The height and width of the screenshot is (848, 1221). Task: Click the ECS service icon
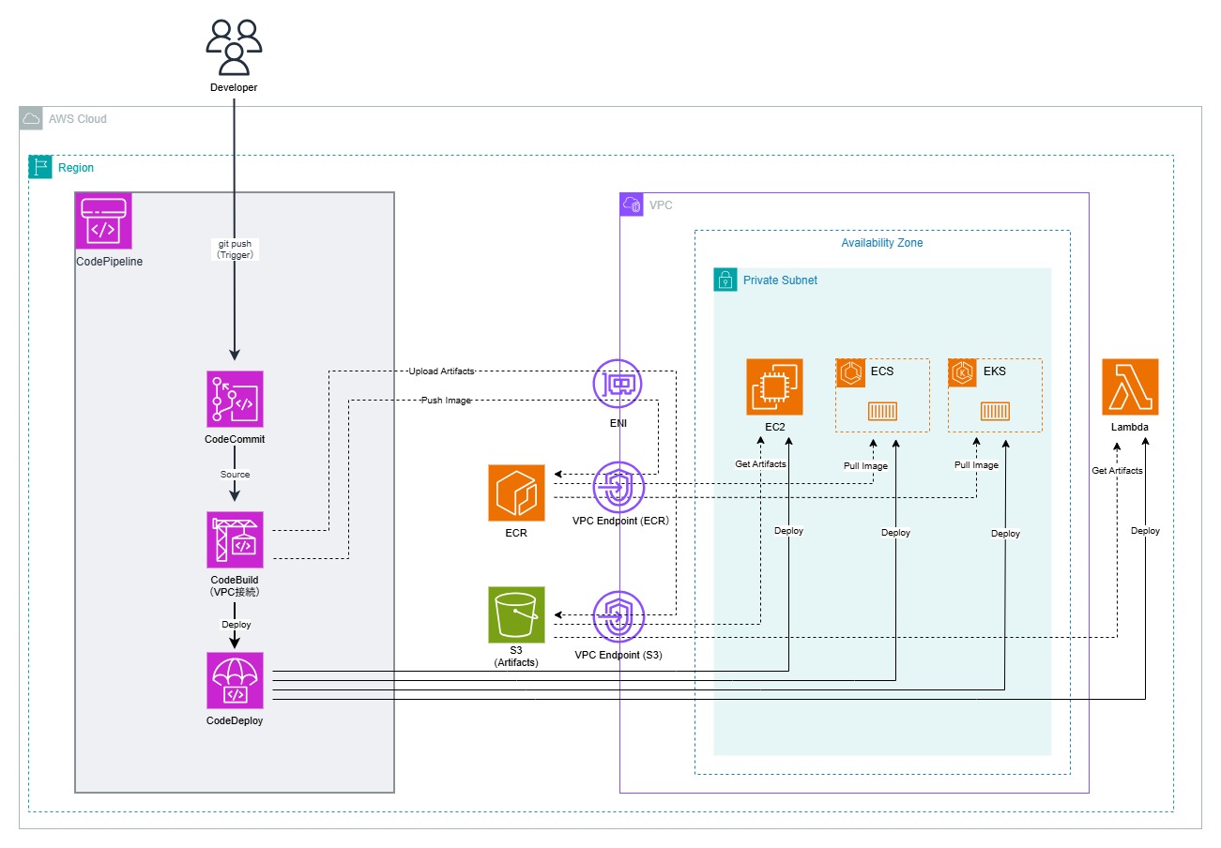click(x=850, y=372)
